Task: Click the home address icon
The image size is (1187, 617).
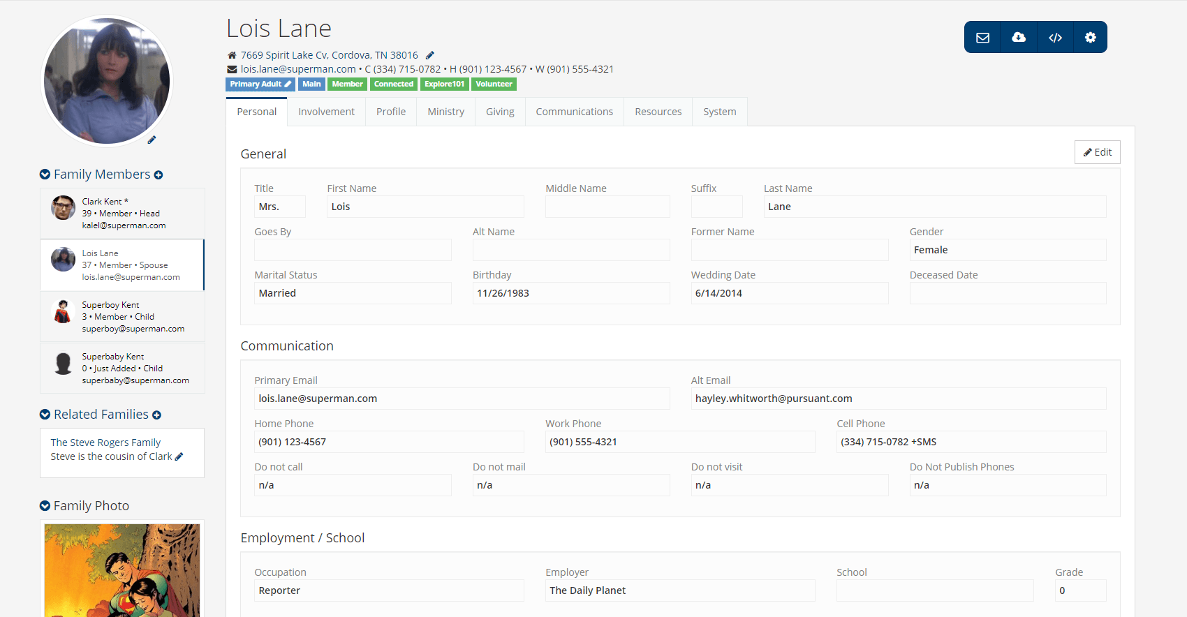Action: coord(232,55)
